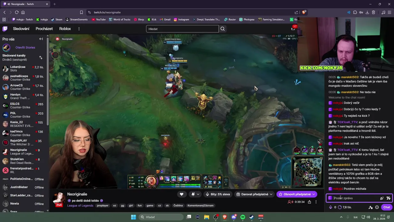The width and height of the screenshot is (394, 222).
Task: Click the bookmark this page icon
Action: pos(81,12)
